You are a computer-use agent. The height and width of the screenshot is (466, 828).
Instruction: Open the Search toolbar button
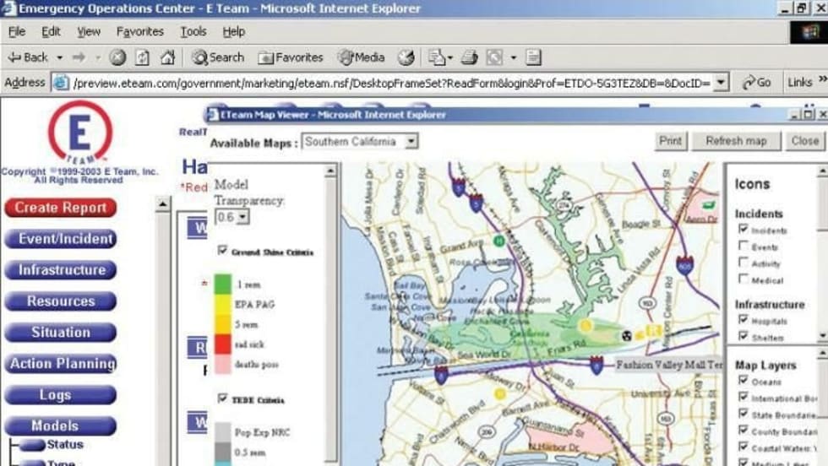pyautogui.click(x=218, y=57)
